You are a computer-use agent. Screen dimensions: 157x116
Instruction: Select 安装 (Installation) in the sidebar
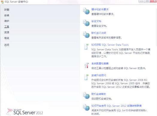[7, 15]
